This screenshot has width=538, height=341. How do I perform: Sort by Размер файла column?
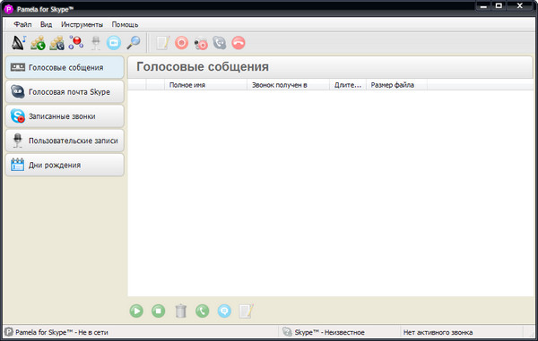click(396, 85)
